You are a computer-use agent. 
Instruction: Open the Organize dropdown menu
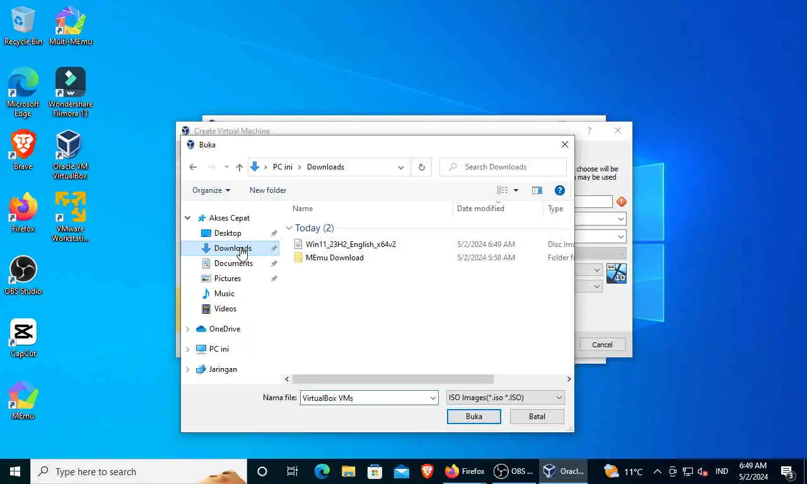(211, 190)
